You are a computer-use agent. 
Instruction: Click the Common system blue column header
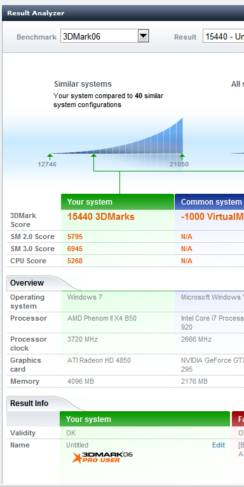(209, 202)
